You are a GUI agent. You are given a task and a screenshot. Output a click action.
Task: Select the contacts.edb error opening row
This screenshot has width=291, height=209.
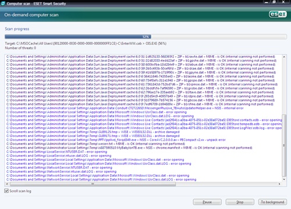[x=144, y=120]
